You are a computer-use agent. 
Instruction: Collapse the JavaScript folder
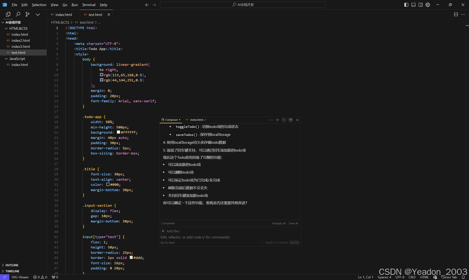(x=23, y=59)
